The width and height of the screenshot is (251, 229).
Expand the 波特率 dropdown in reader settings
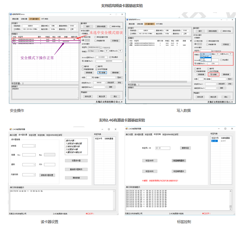(29, 146)
